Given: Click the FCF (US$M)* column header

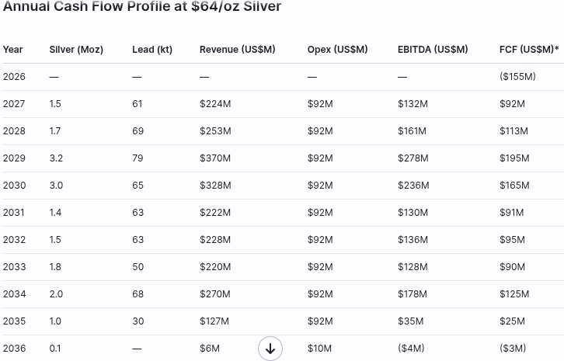Looking at the screenshot, I should point(529,50).
